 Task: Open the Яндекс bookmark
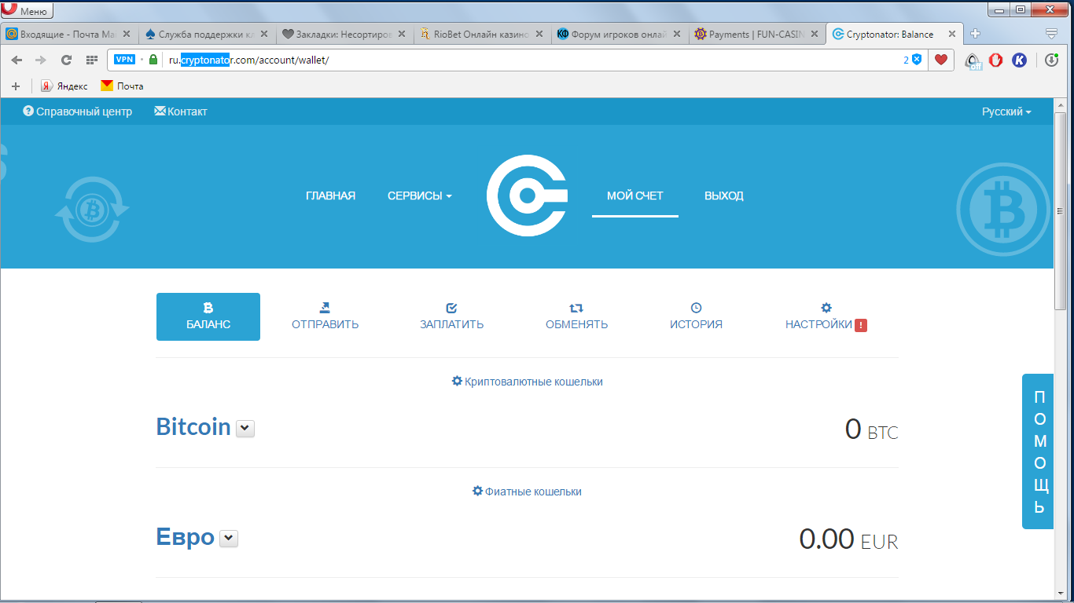pos(64,86)
